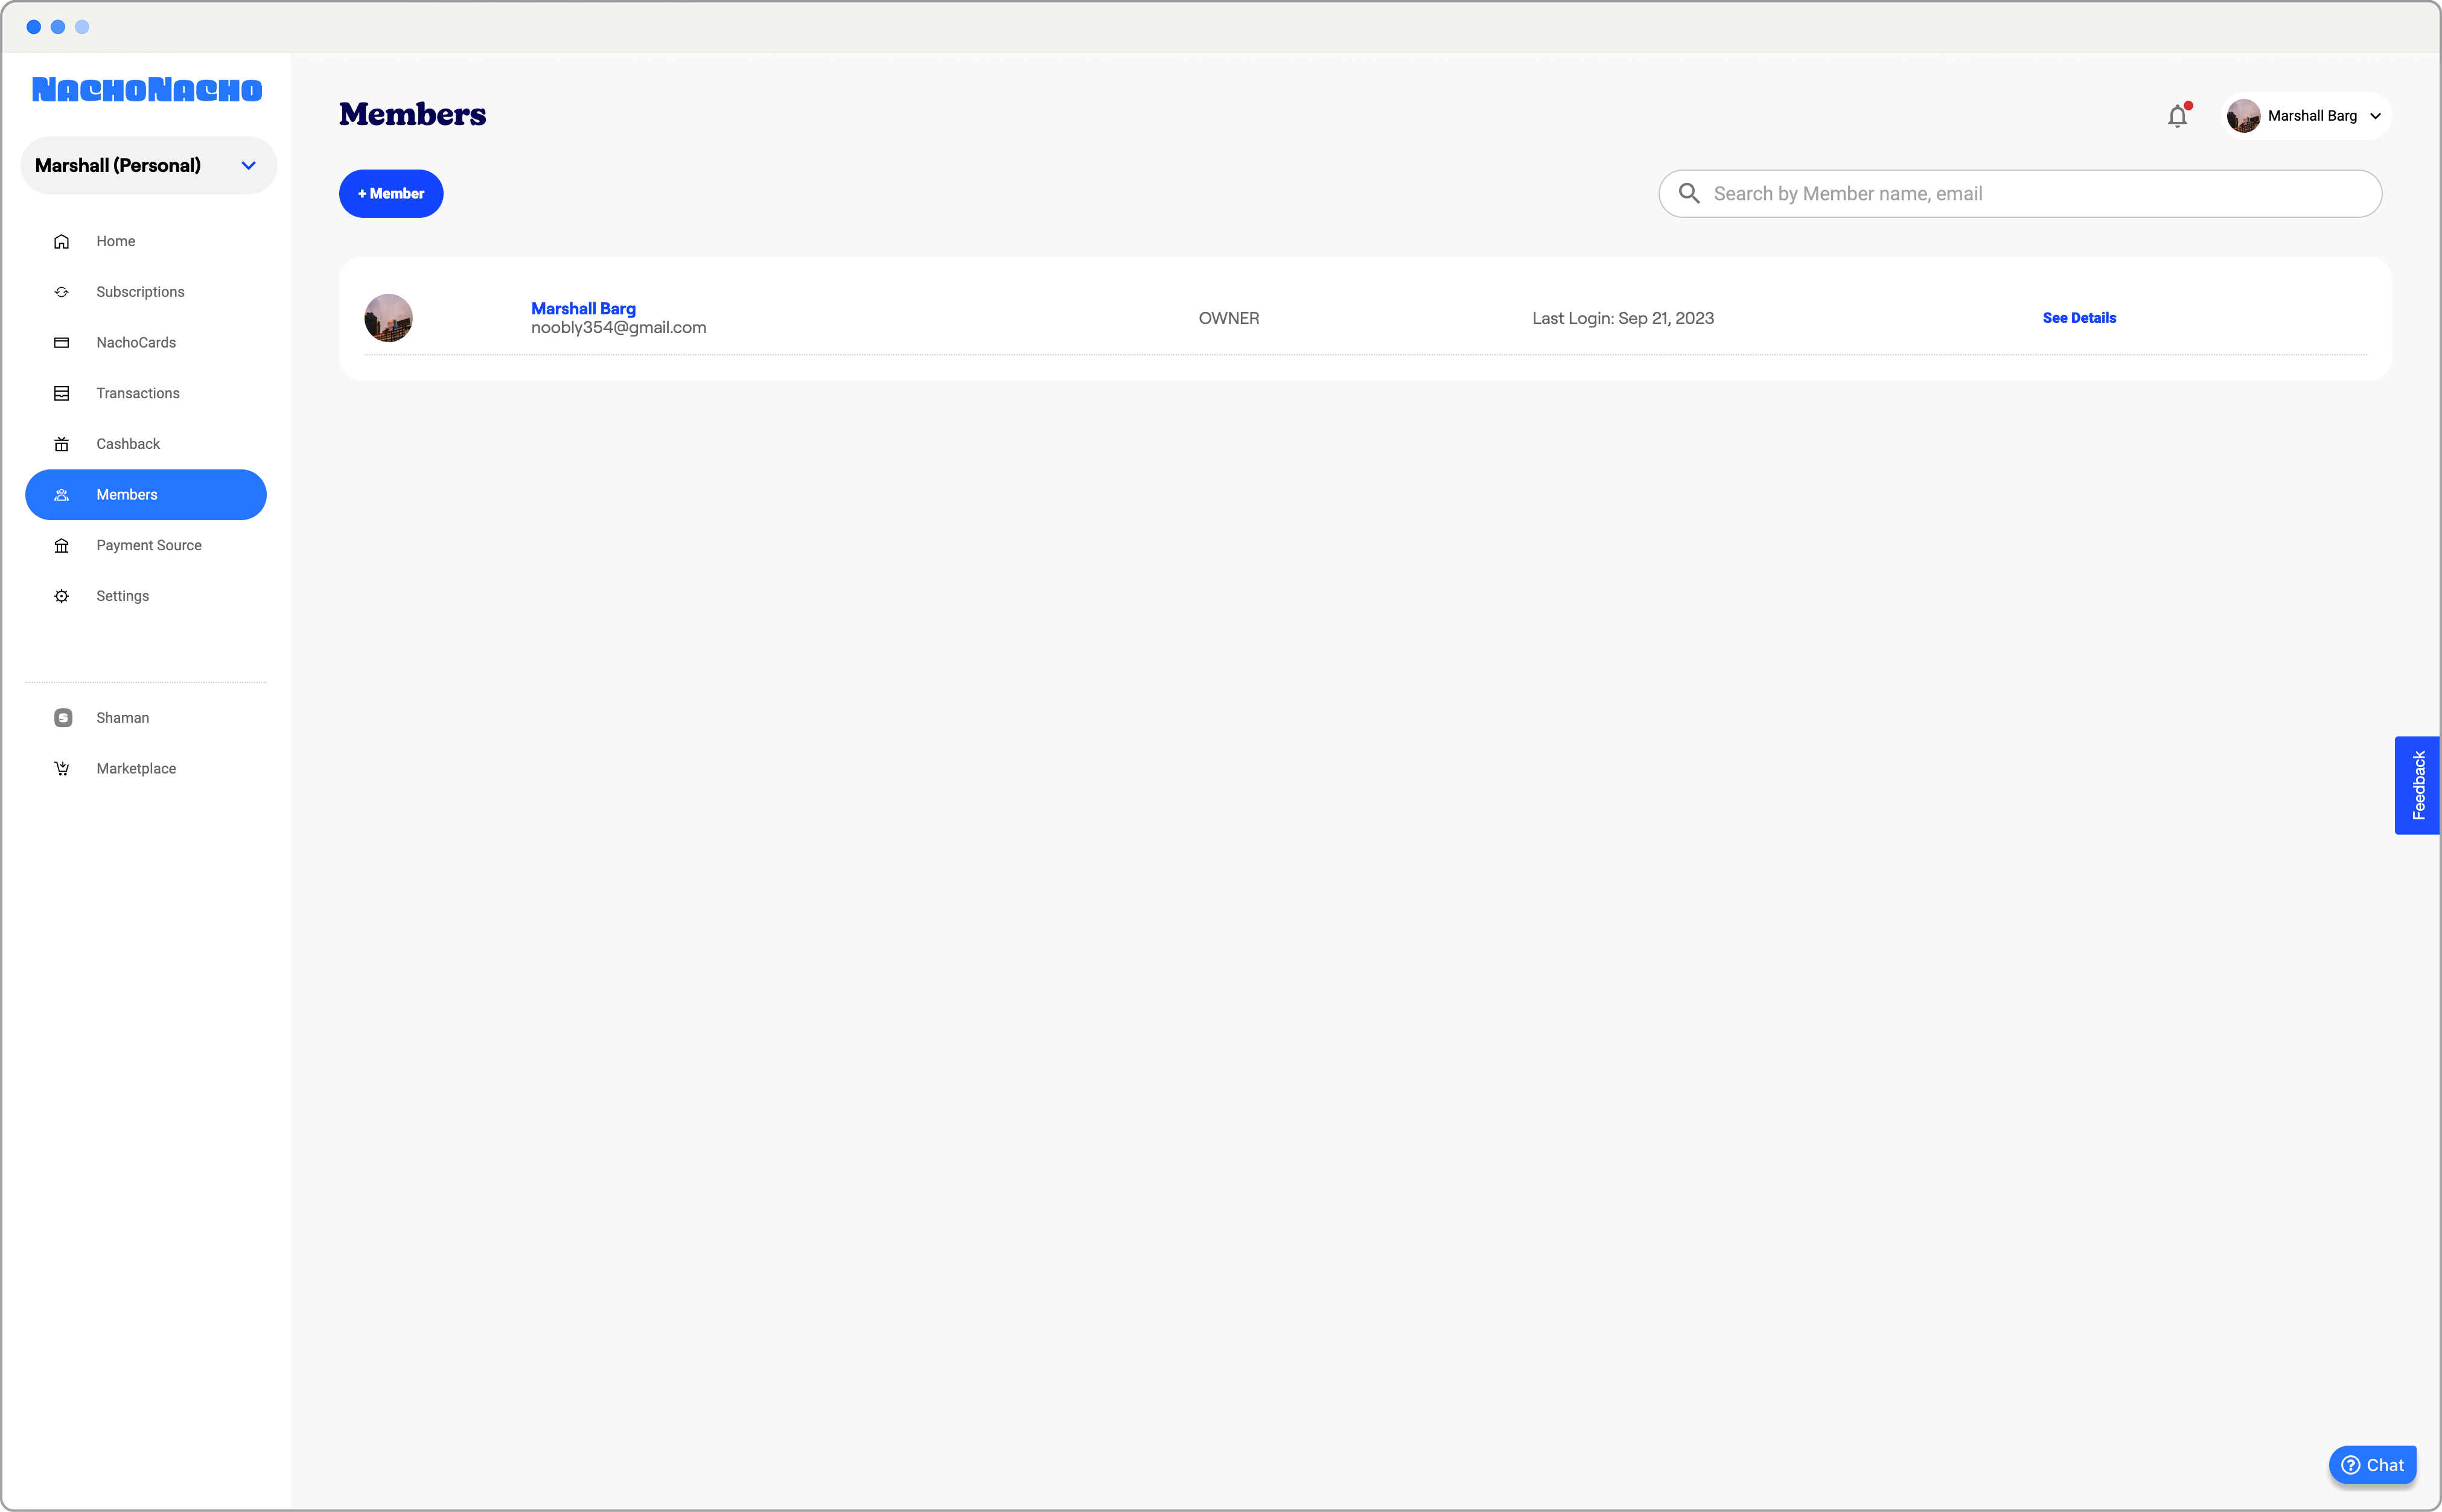Click the Shaman app icon

(x=63, y=718)
